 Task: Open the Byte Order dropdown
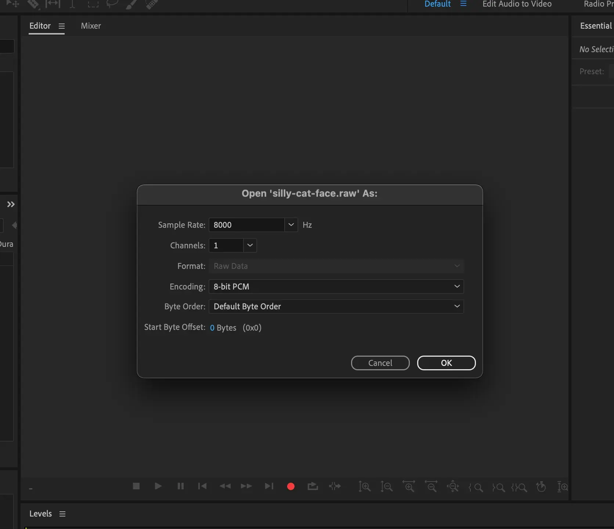click(x=336, y=306)
